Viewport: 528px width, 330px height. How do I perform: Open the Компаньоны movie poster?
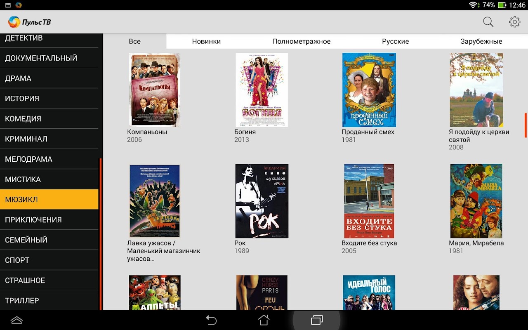155,90
